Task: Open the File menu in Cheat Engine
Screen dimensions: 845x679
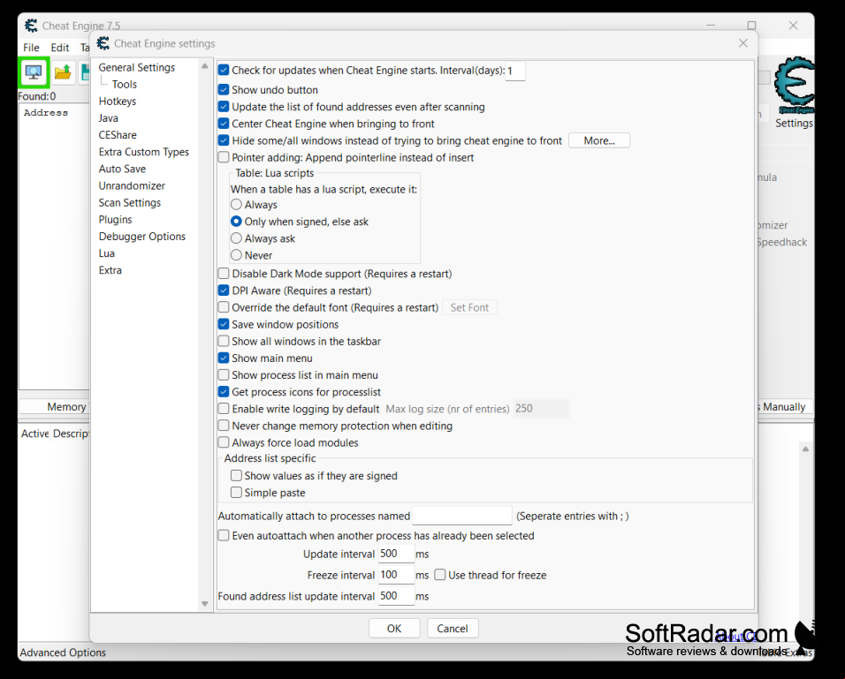Action: coord(31,48)
